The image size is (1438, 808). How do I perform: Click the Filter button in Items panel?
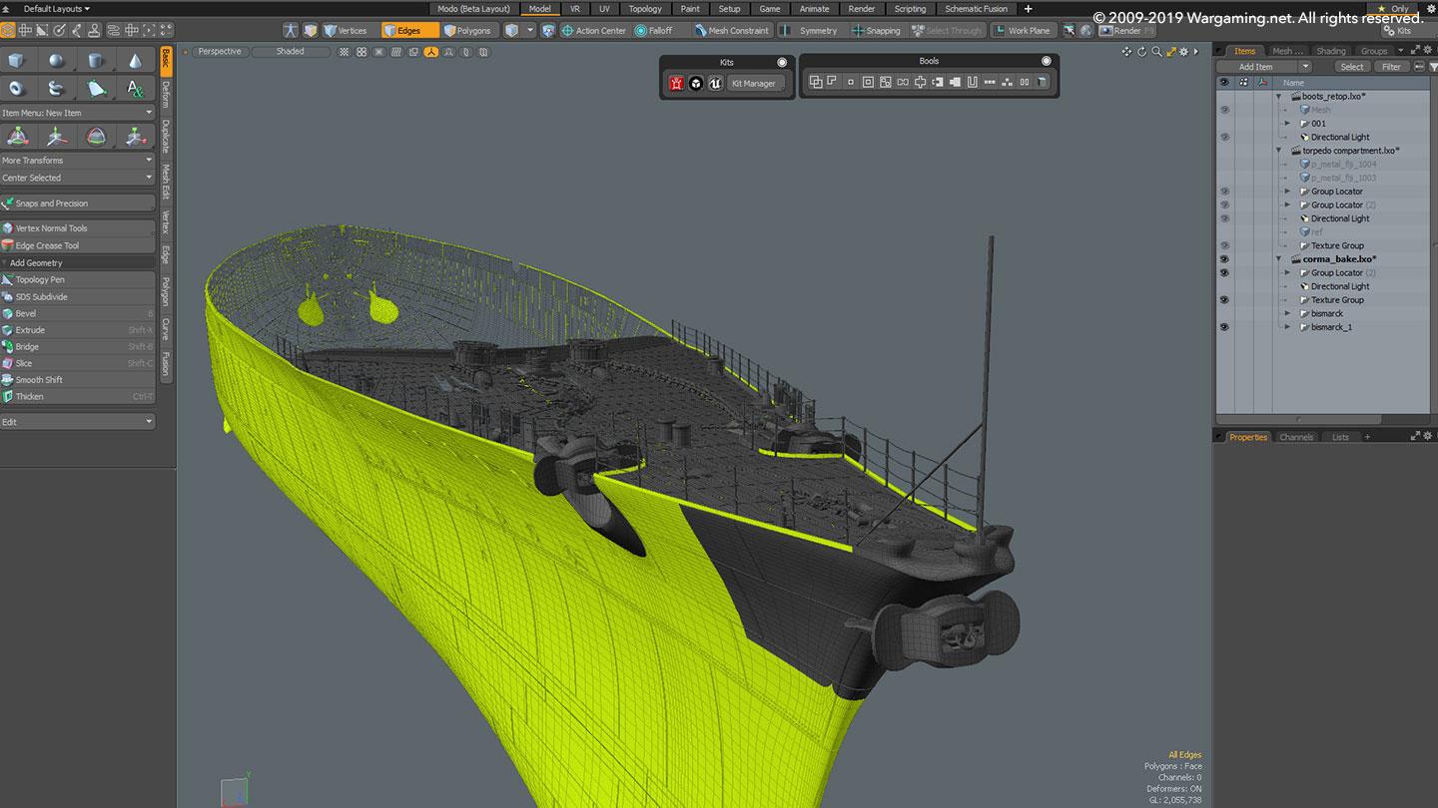coord(1391,67)
